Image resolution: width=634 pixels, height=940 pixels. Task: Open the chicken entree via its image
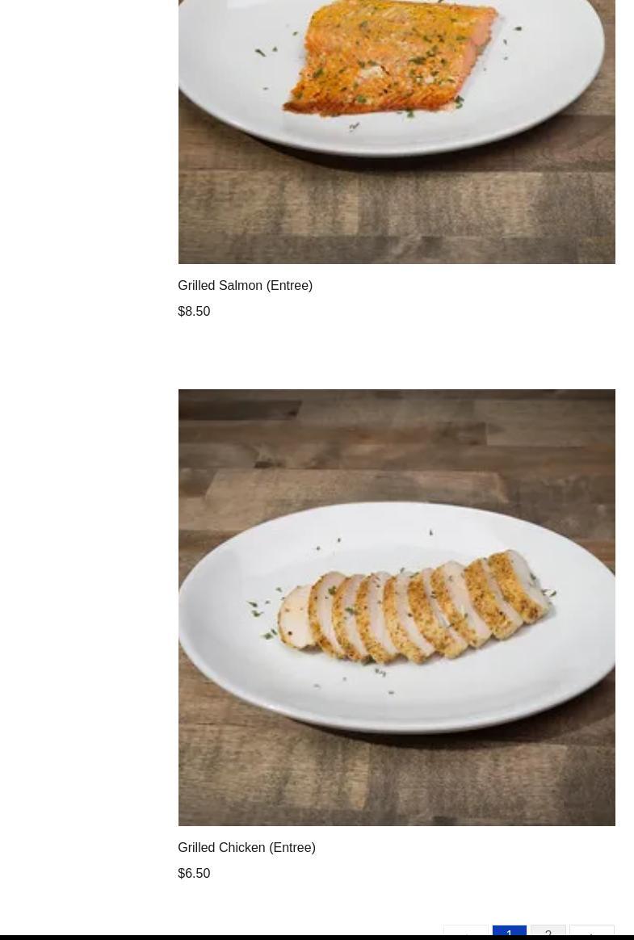(x=397, y=607)
